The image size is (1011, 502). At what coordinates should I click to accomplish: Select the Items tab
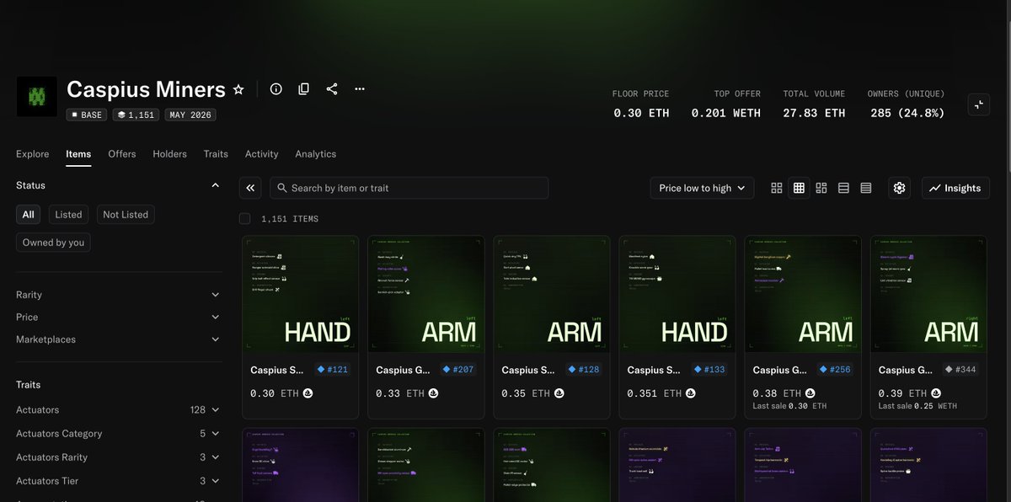pyautogui.click(x=78, y=154)
